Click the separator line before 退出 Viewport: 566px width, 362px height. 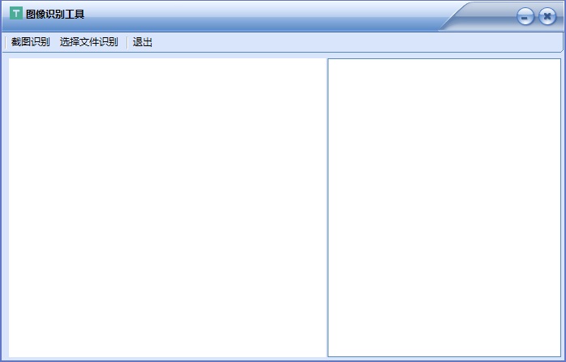[126, 42]
